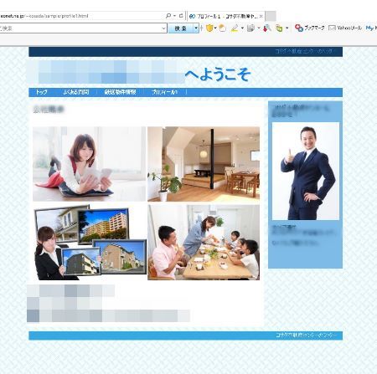Viewport: 377px width, 374px height.
Task: Expand the toolbar search box history dropdown
Action: pyautogui.click(x=163, y=28)
